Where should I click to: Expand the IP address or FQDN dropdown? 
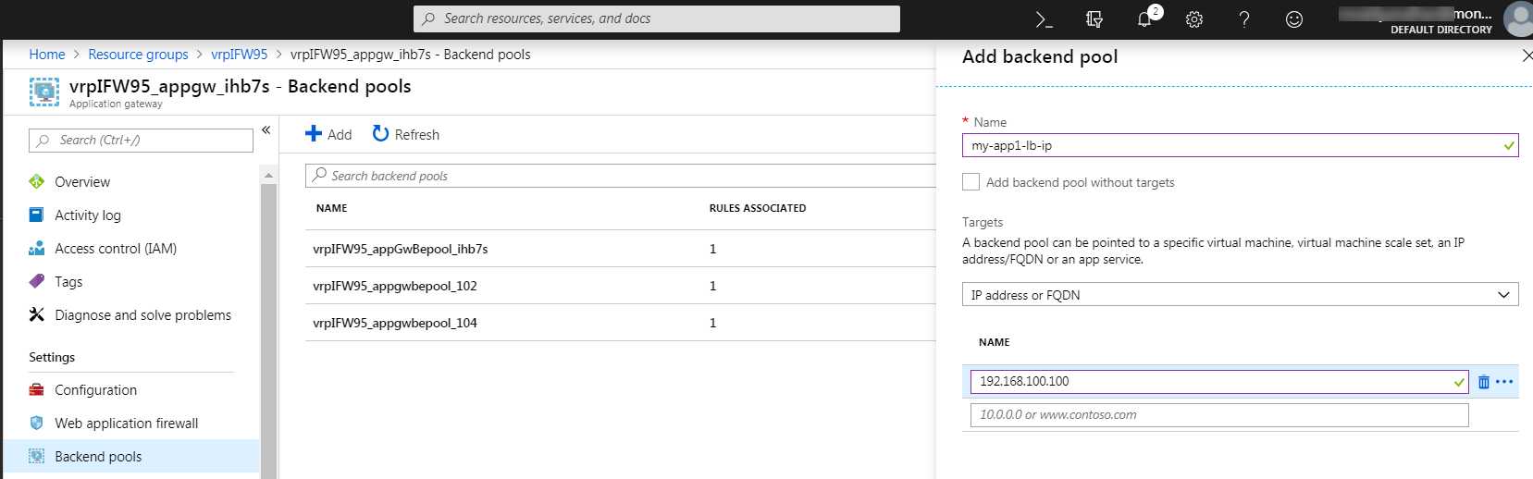click(x=1240, y=295)
